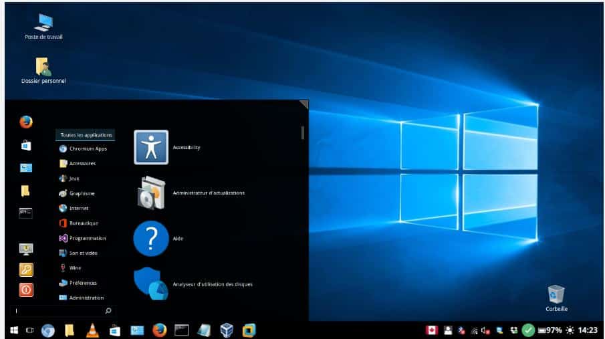Screen dimensions: 605x339
Task: Launch the Accessibility application
Action: pos(167,147)
